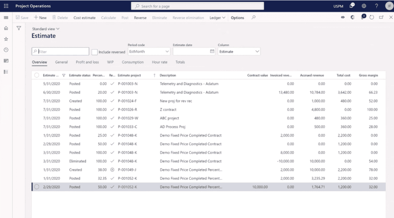The image size is (394, 218).
Task: Expand the left navigation hamburger menu
Action: [x=6, y=18]
